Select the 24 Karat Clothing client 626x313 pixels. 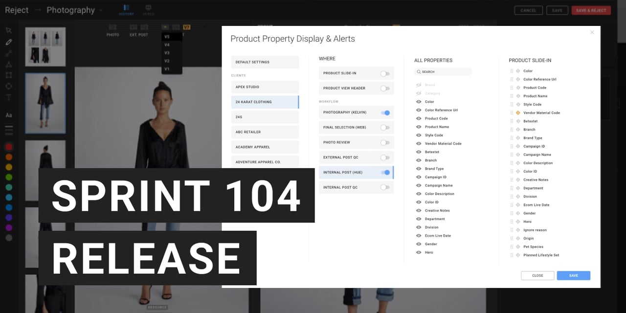click(x=265, y=102)
